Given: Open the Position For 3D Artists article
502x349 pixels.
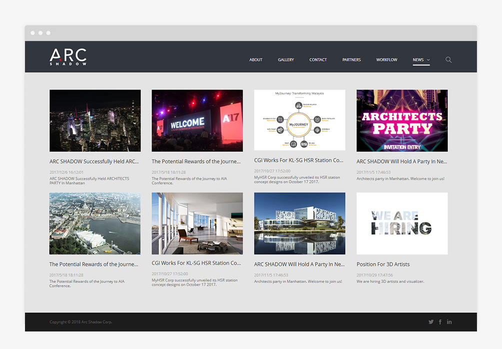Looking at the screenshot, I should 383,264.
